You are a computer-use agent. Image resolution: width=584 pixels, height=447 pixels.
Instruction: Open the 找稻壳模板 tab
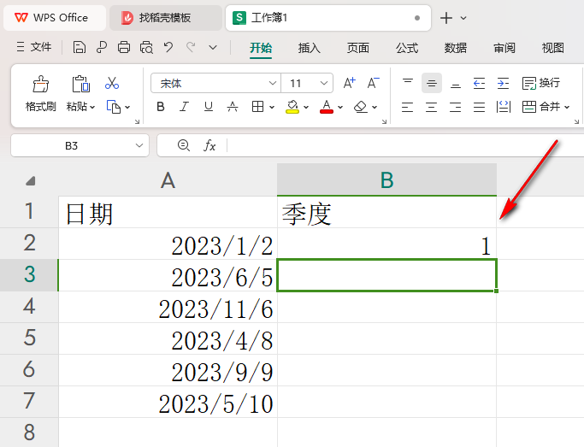click(x=166, y=18)
